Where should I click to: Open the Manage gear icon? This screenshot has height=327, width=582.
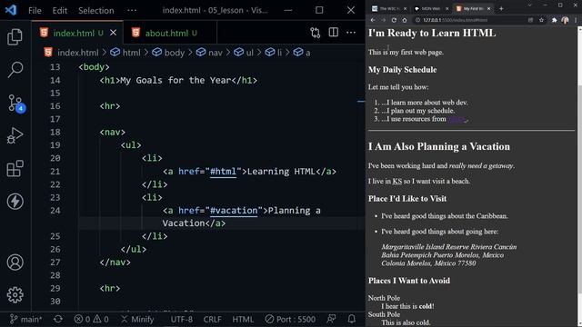[x=15, y=294]
